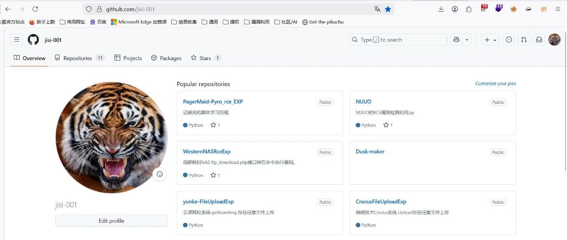
Task: Click Public badge on Dusk-maker card
Action: tap(498, 152)
